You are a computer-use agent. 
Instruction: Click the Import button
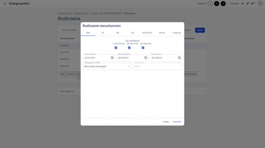coord(200,30)
